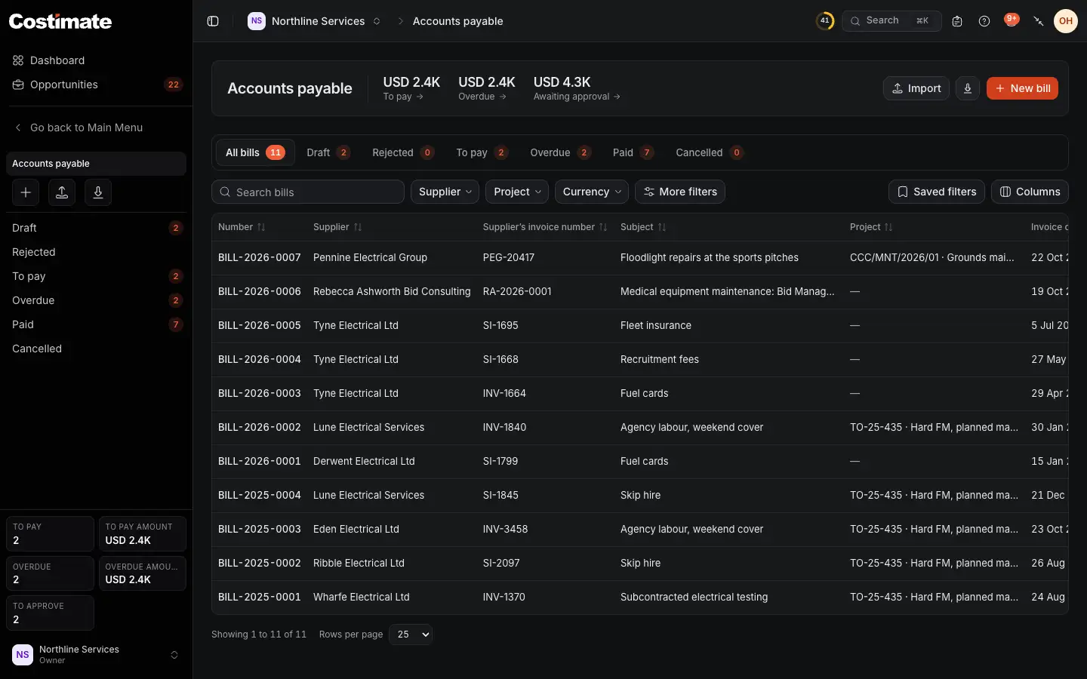Viewport: 1087px width, 679px height.
Task: Sort by Supplier's invoice number icon
Action: (x=603, y=227)
